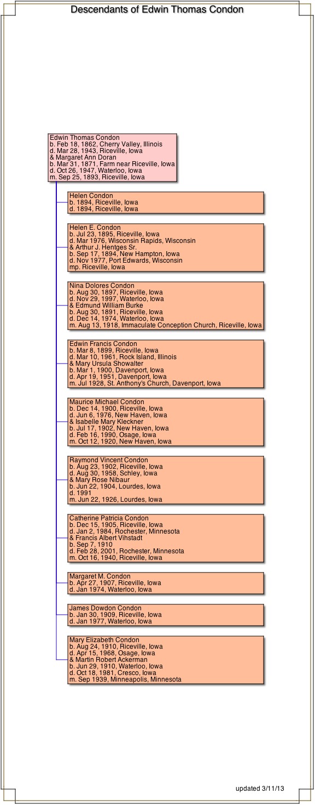Click the Helen Condon 1894 box
This screenshot has height=805, width=315.
click(166, 202)
